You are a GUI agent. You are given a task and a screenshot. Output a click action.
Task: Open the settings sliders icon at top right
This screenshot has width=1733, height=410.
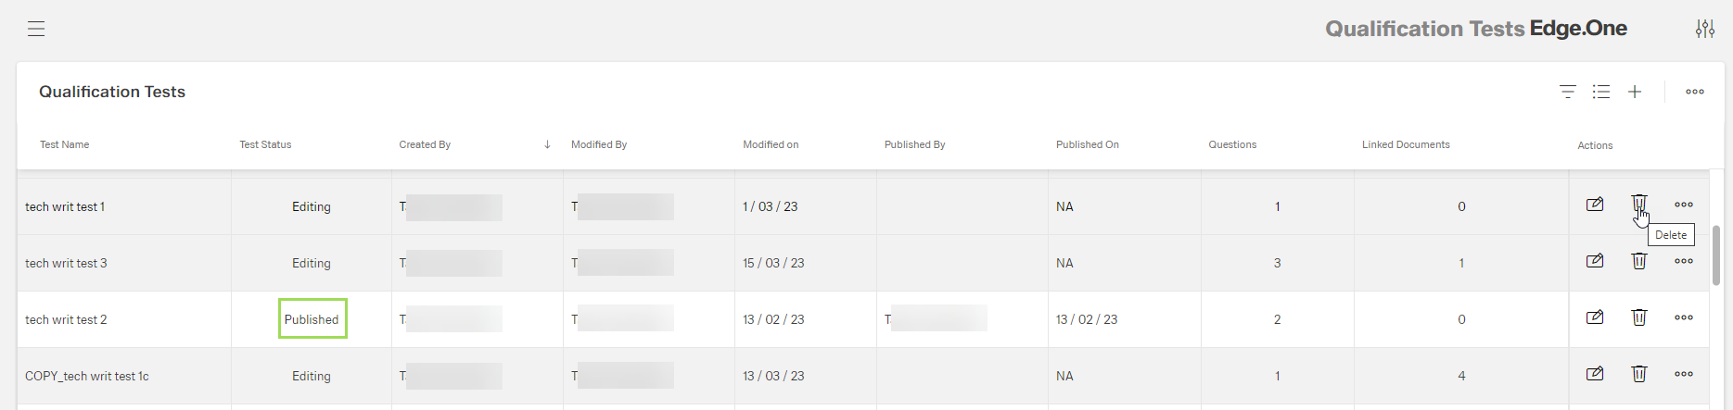(1704, 29)
